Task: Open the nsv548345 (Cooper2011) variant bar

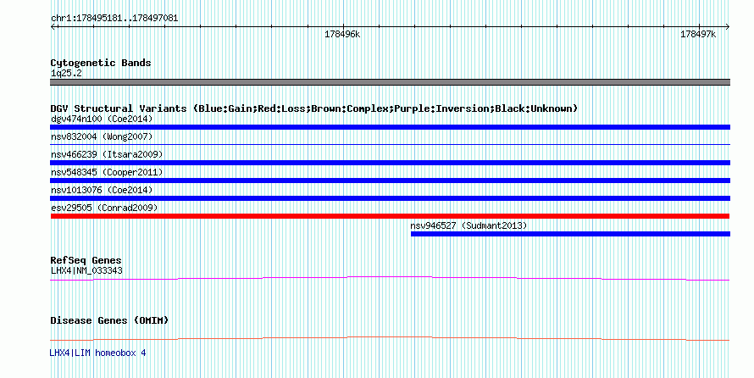Action: 390,181
